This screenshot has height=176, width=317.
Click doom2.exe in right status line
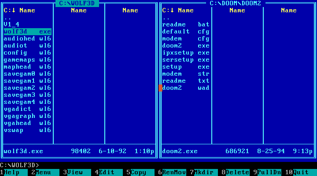pyautogui.click(x=180, y=151)
